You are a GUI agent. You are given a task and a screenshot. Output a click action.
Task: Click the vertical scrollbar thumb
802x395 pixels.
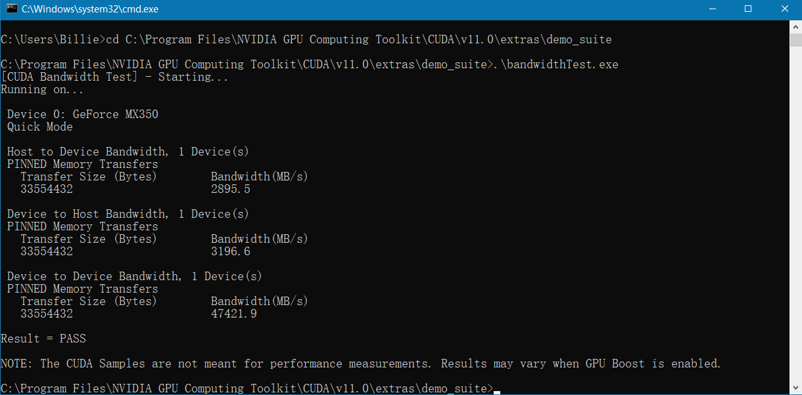click(x=795, y=39)
